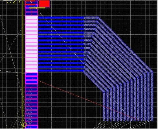The height and width of the screenshot is (129, 158).
Task: Select the first blue pad below highlighted pads
Action: coord(32,74)
